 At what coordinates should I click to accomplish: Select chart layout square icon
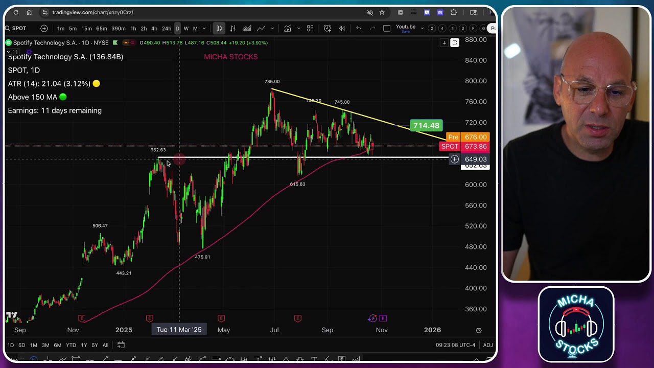387,28
